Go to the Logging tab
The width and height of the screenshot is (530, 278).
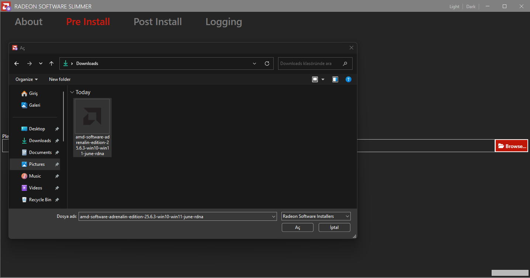point(224,22)
